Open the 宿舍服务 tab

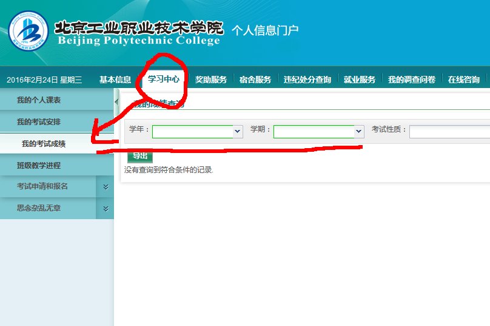(255, 80)
